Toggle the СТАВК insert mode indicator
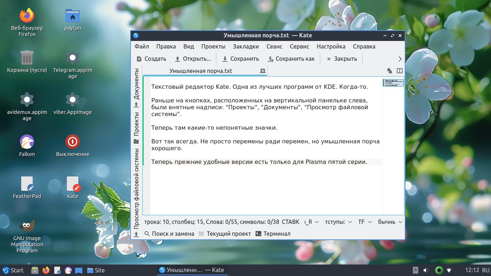Screen dimensions: 491x276 click(290, 222)
